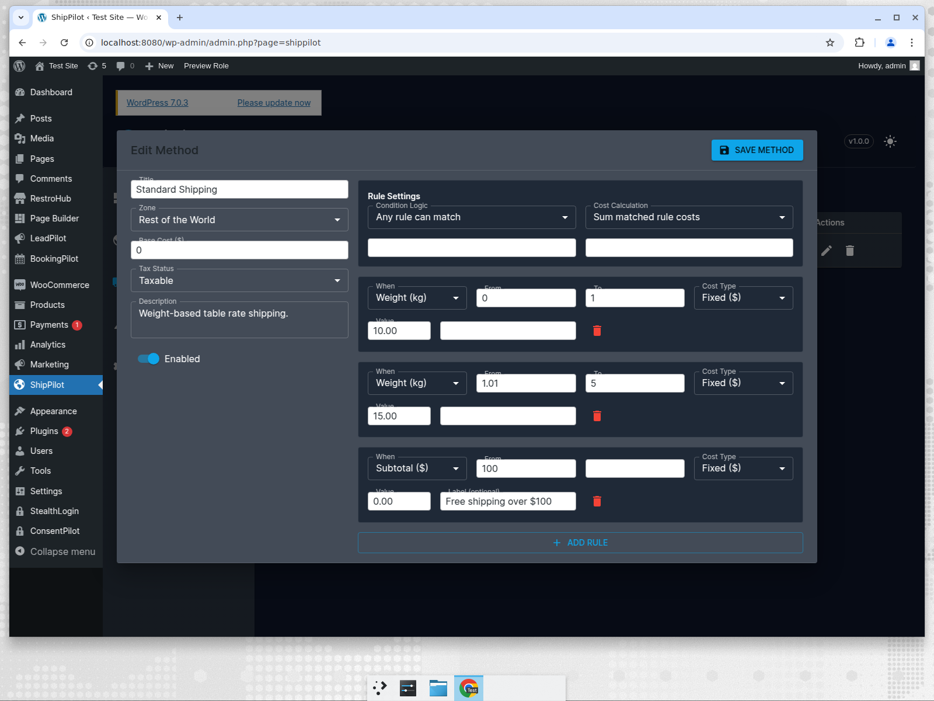Delete the rule with value 15.00

coord(597,416)
